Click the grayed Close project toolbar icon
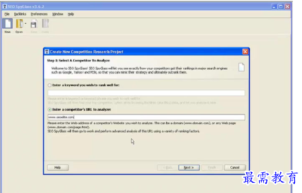 point(45,24)
